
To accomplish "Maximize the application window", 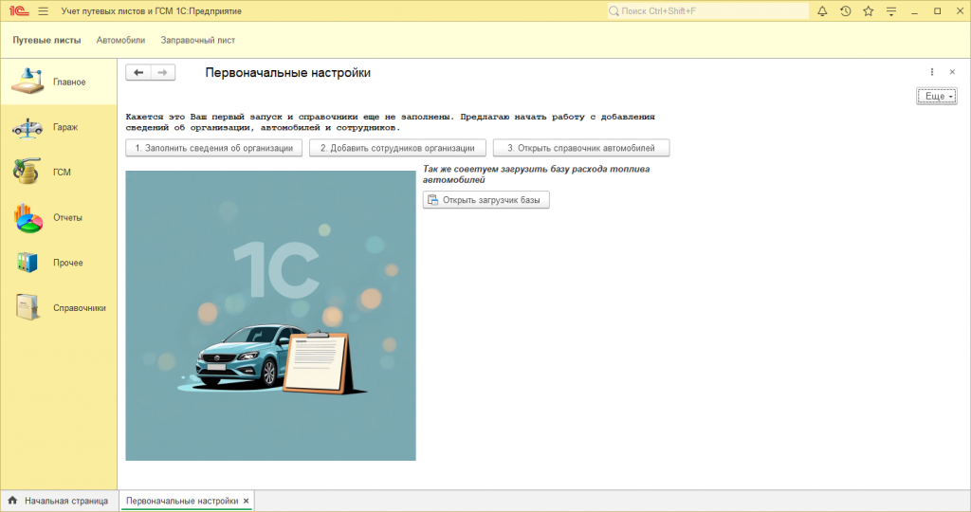I will point(938,11).
